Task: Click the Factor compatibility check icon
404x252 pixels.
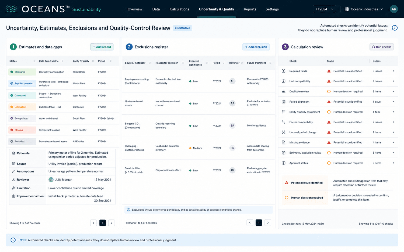Action: tap(283, 122)
